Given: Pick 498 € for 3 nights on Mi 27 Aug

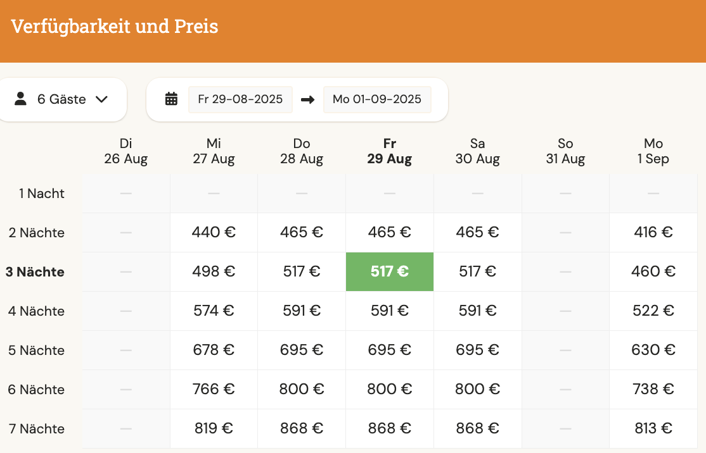Looking at the screenshot, I should tap(214, 271).
